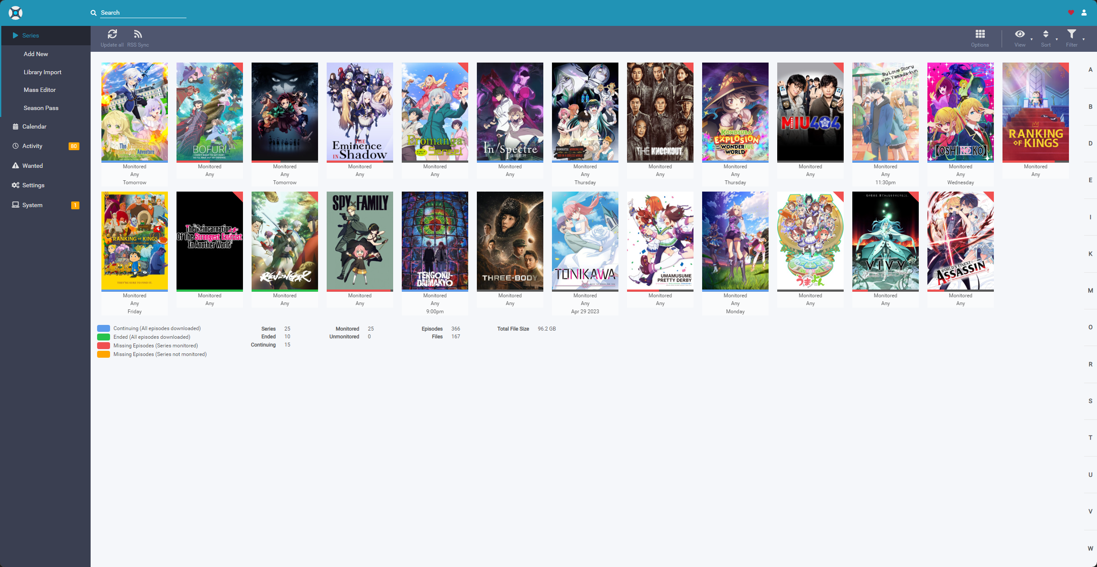Click the search magnifier icon
The image size is (1097, 567).
point(93,13)
